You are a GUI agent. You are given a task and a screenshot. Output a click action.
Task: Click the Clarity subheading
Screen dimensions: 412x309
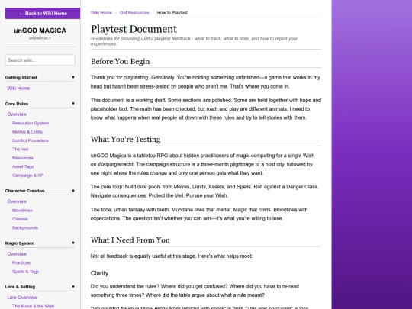(99, 273)
